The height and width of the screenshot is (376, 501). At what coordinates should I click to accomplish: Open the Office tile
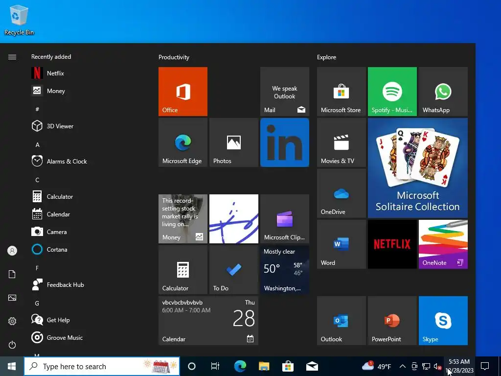[x=183, y=92]
